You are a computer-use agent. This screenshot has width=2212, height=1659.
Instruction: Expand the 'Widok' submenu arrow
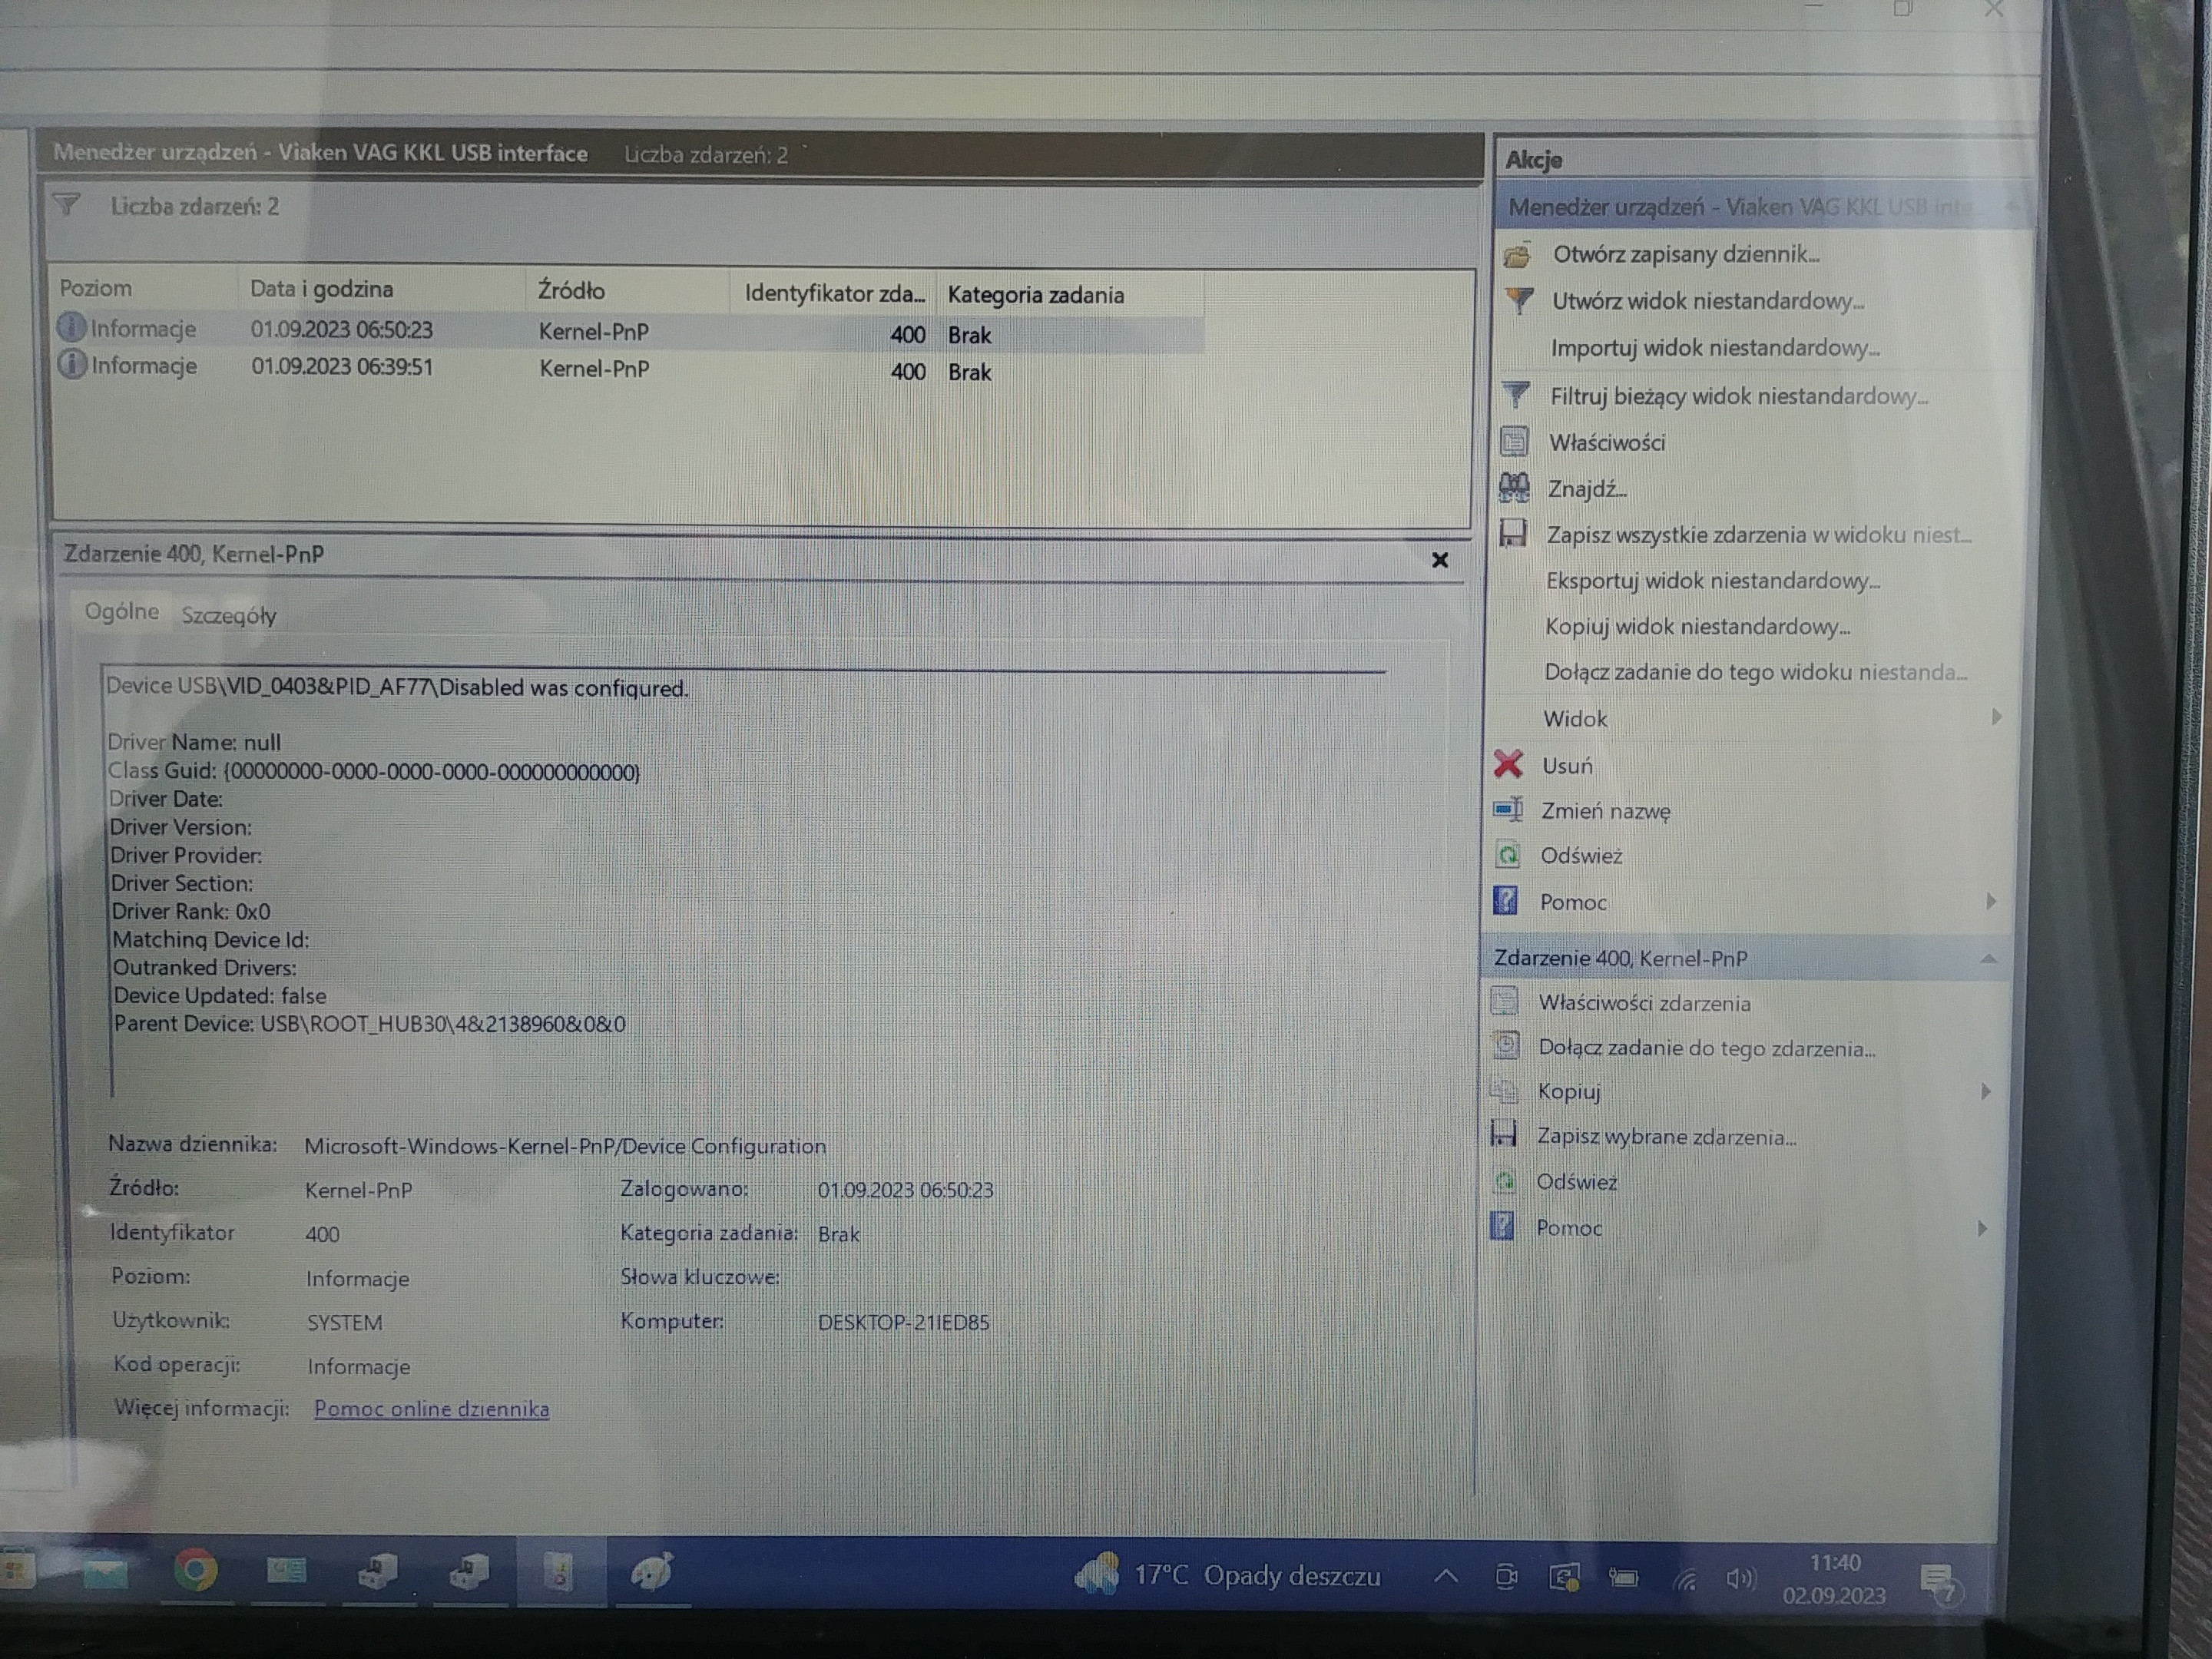click(1998, 718)
